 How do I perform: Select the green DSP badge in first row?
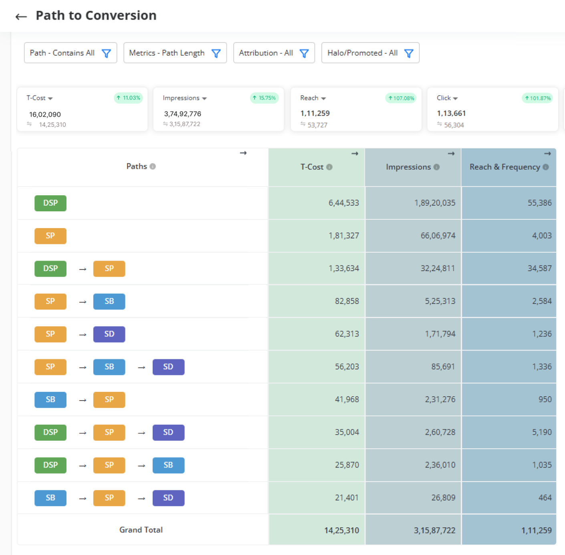[x=50, y=203]
